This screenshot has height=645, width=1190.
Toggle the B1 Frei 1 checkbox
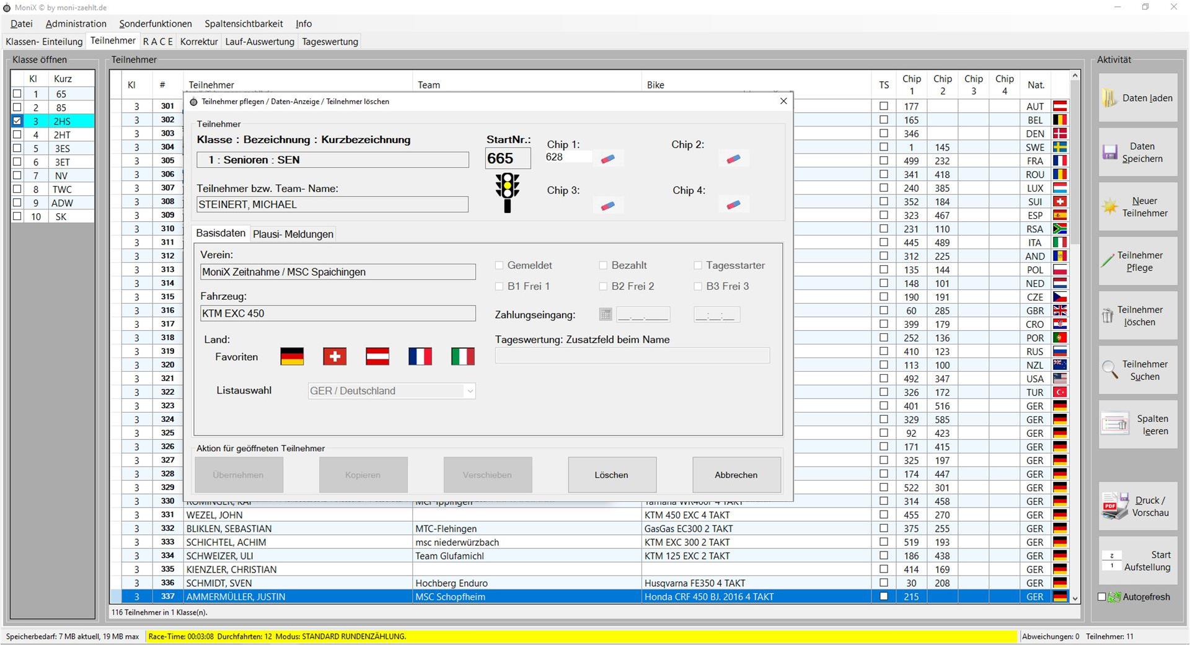pyautogui.click(x=499, y=286)
